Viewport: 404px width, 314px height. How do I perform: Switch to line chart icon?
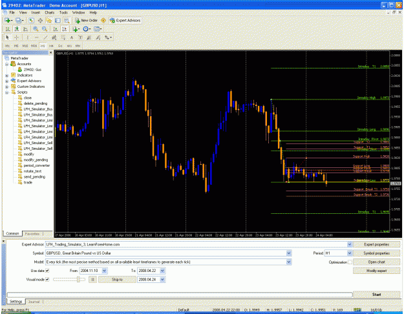tap(25, 29)
